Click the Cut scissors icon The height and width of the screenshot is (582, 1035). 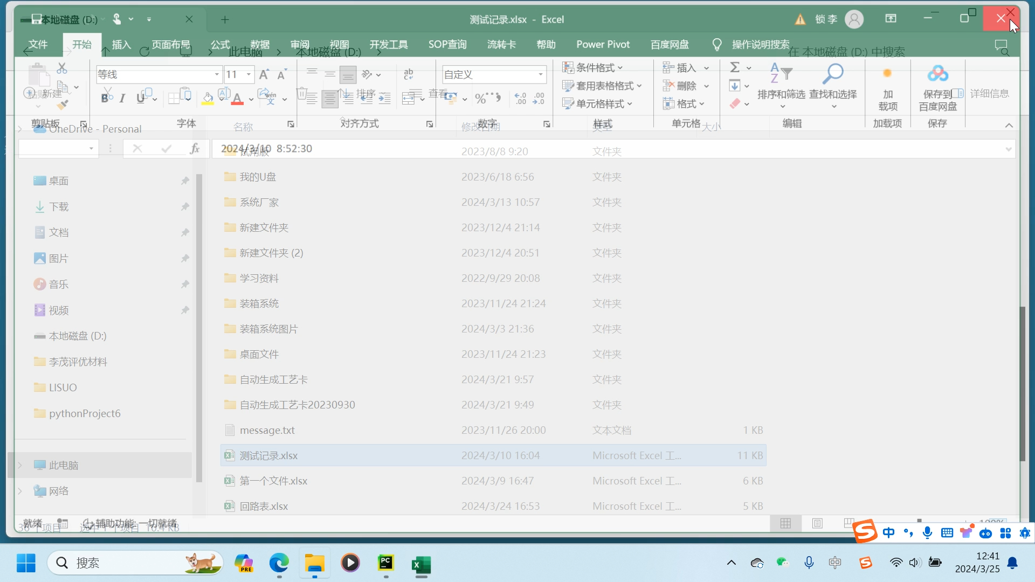coord(62,68)
